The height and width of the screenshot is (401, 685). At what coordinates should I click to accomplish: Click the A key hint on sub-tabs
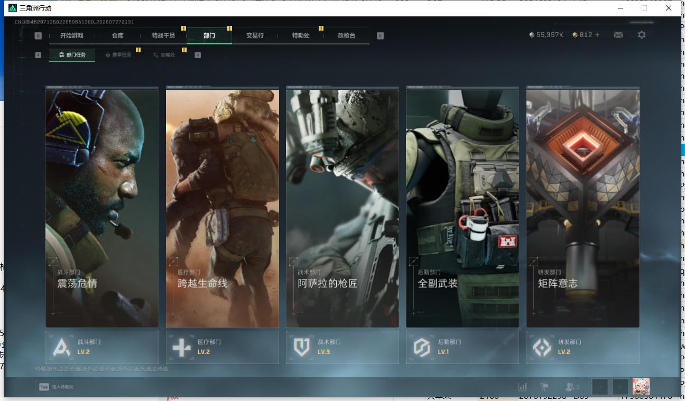tap(38, 54)
